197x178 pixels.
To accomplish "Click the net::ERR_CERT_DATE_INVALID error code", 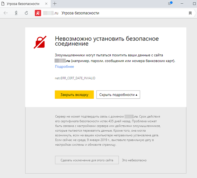I will (75, 78).
